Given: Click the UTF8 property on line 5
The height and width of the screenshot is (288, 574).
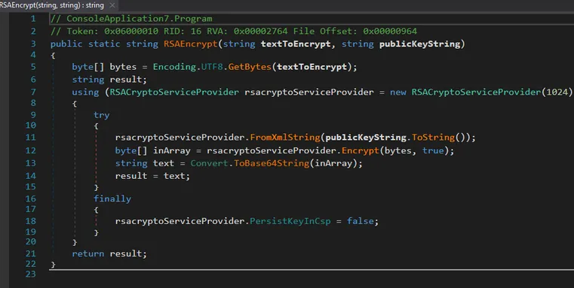Looking at the screenshot, I should click(212, 67).
